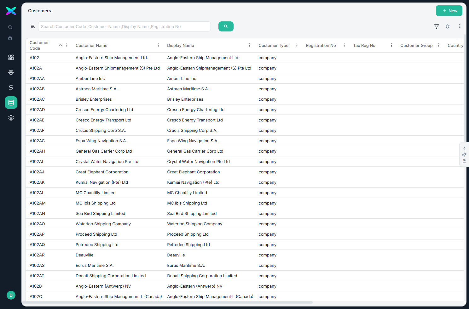Open Tax Reg No column menu
Screen dimensions: 469x309
[391, 45]
